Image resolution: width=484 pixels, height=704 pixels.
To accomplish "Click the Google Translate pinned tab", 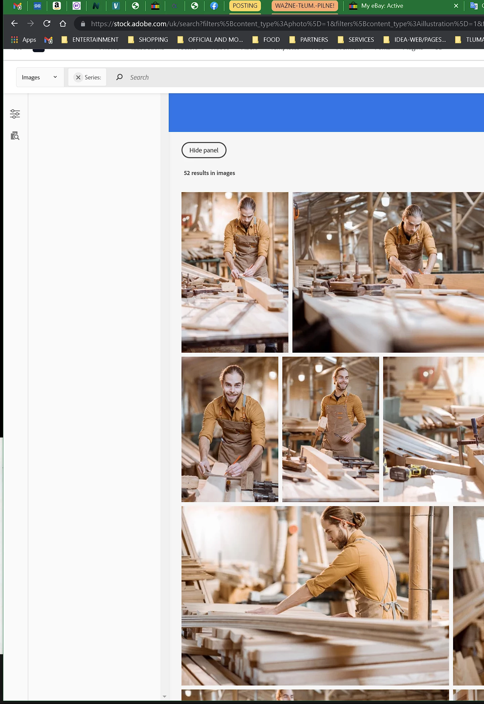I will coord(474,6).
